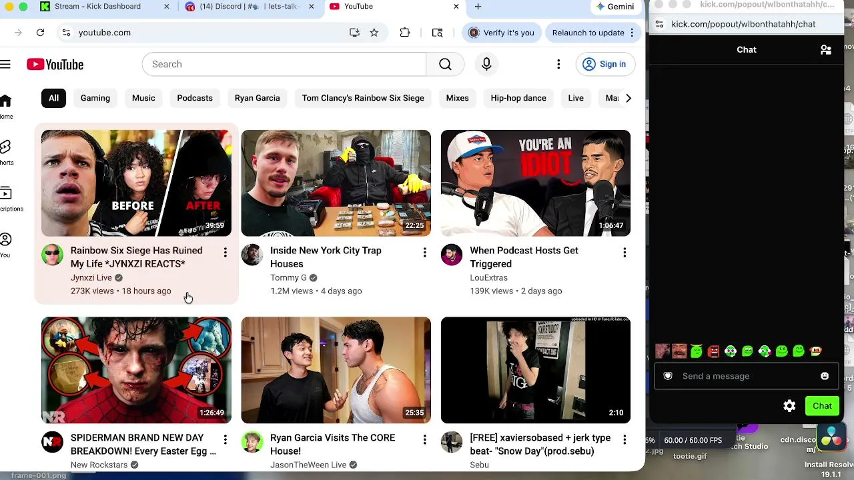Start voice search with the microphone icon
The image size is (854, 480).
[486, 64]
